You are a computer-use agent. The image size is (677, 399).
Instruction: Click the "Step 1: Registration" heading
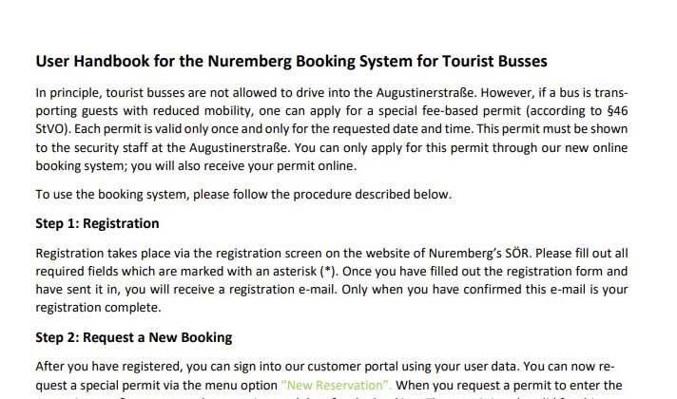pos(97,224)
